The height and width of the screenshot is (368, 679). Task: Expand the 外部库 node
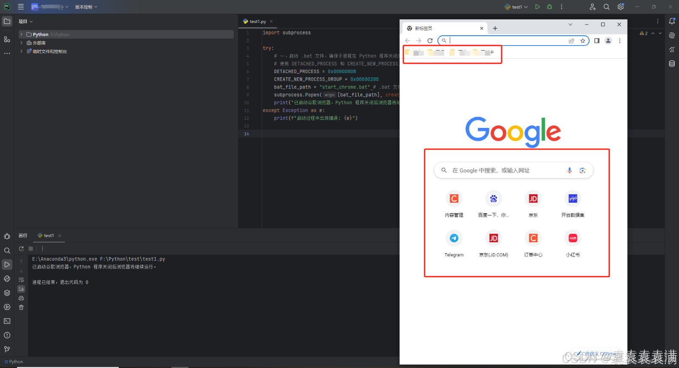click(21, 43)
